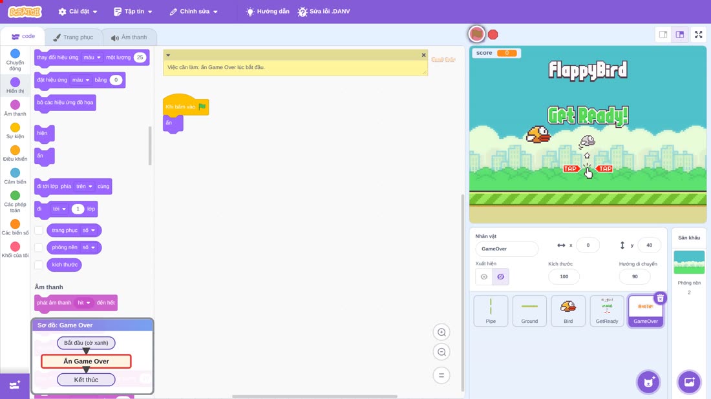The width and height of the screenshot is (711, 399).
Task: Zoom out the code workspace
Action: point(441,352)
